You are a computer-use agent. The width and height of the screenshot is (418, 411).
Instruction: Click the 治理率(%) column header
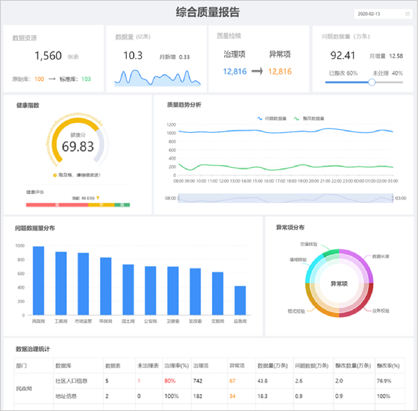[x=176, y=366]
